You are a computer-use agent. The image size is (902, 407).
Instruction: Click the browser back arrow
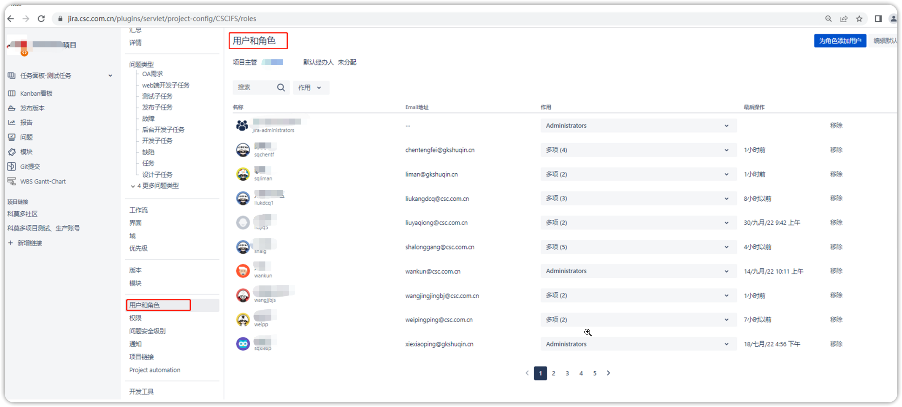coord(11,19)
